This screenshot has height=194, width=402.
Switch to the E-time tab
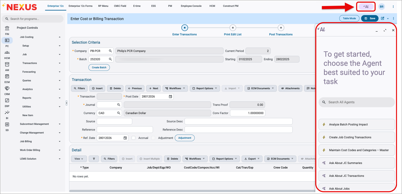(137, 6)
